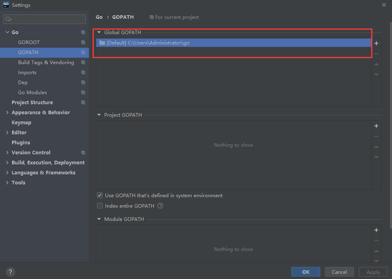Click the Go breadcrumb link
Viewport: 392px width, 279px height.
[99, 17]
